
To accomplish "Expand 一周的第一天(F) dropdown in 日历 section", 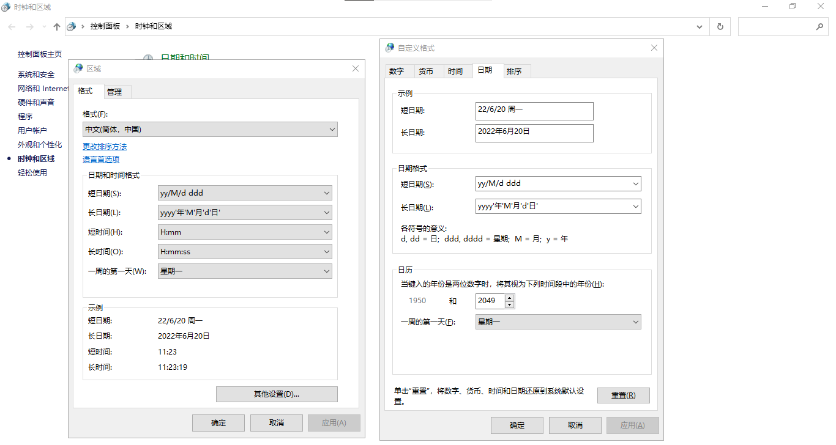I will point(558,322).
